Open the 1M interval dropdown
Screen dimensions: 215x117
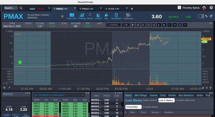coord(126,25)
